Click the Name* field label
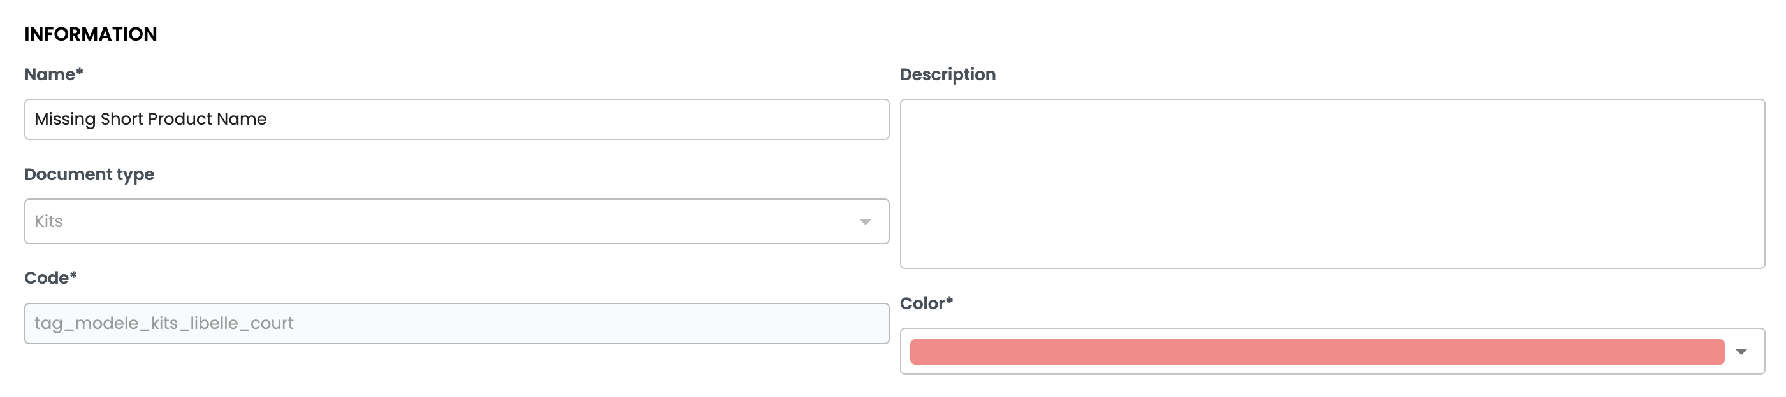The width and height of the screenshot is (1786, 397). pos(54,74)
